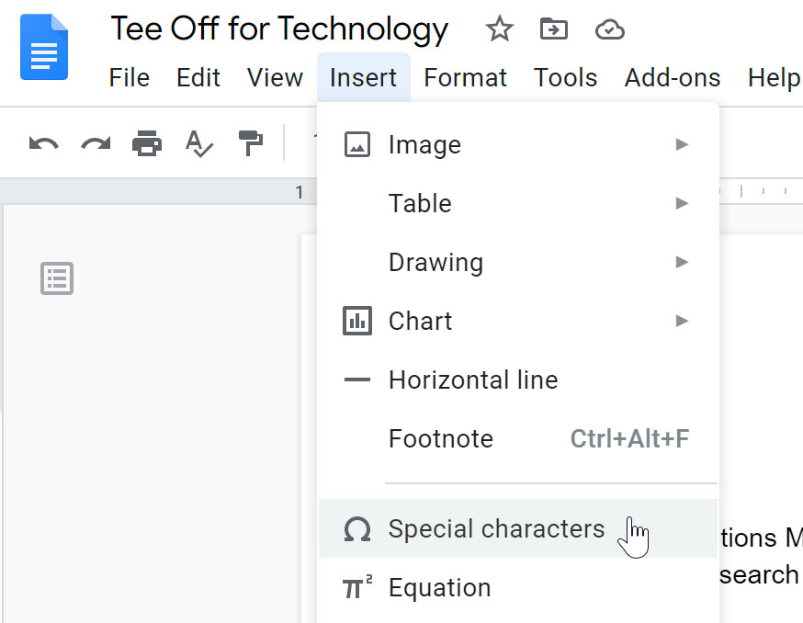Click the Undo arrow in toolbar
The width and height of the screenshot is (803, 623).
coord(44,144)
